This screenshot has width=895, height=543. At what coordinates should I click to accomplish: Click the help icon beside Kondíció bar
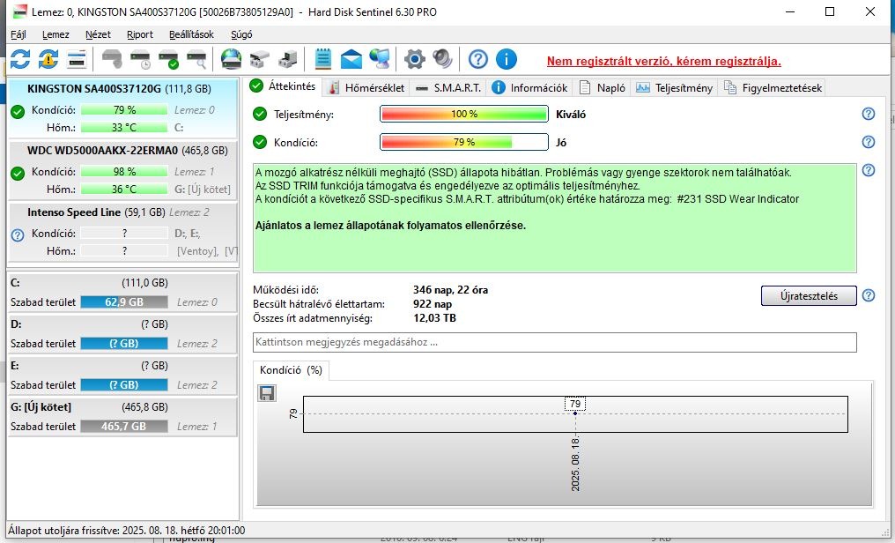point(869,142)
